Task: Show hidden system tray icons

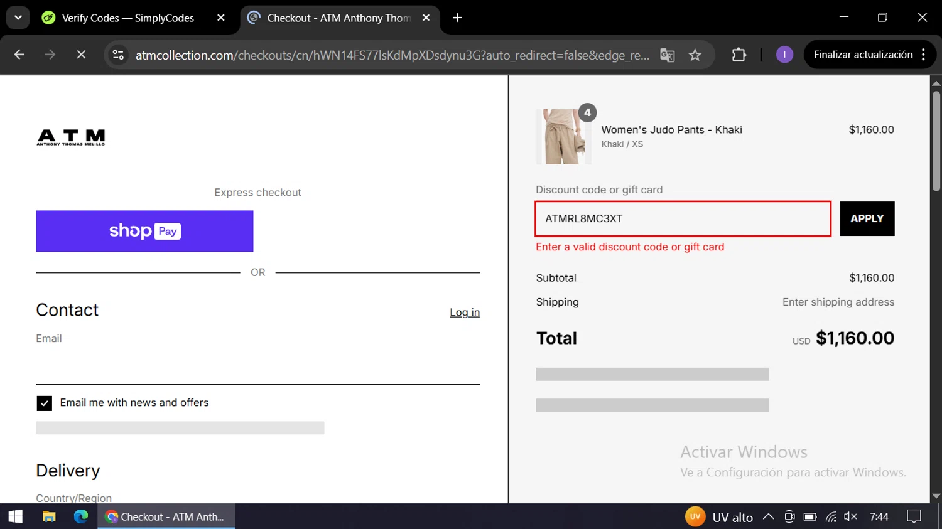Action: (x=768, y=517)
